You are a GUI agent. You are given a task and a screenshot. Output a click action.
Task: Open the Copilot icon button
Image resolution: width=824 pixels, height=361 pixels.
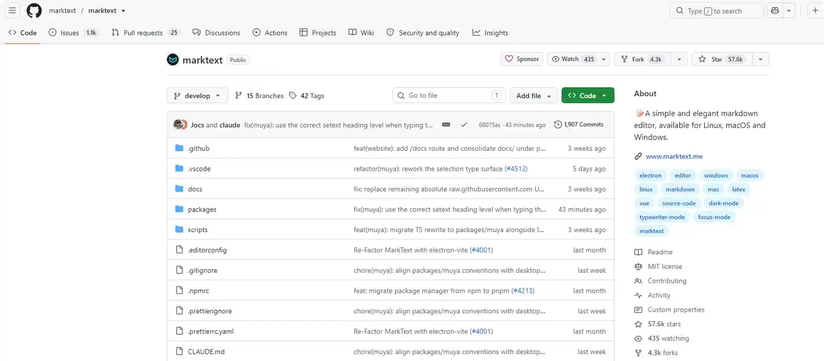[775, 11]
